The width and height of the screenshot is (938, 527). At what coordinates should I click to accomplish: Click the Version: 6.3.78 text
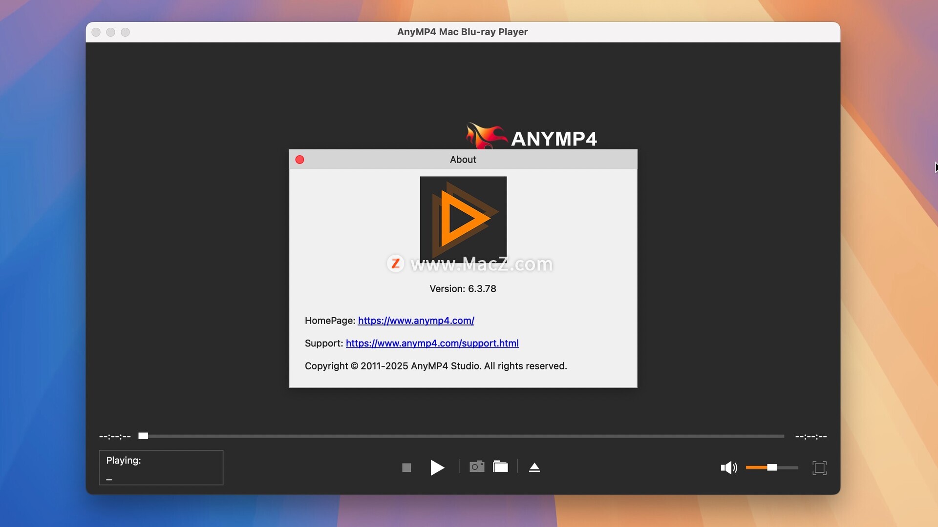[x=463, y=288]
